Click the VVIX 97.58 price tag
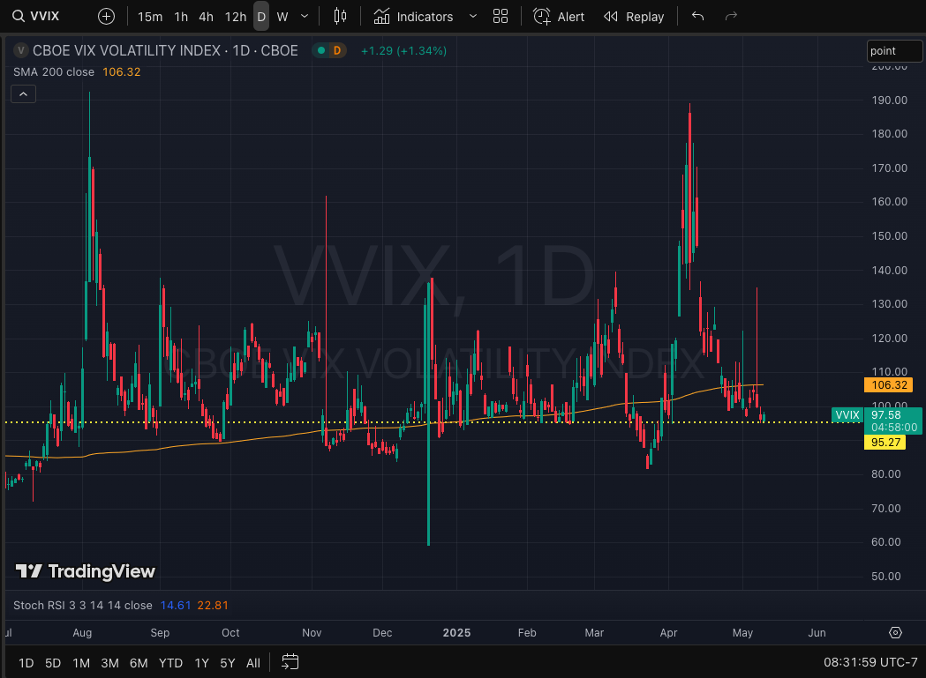 [x=877, y=421]
